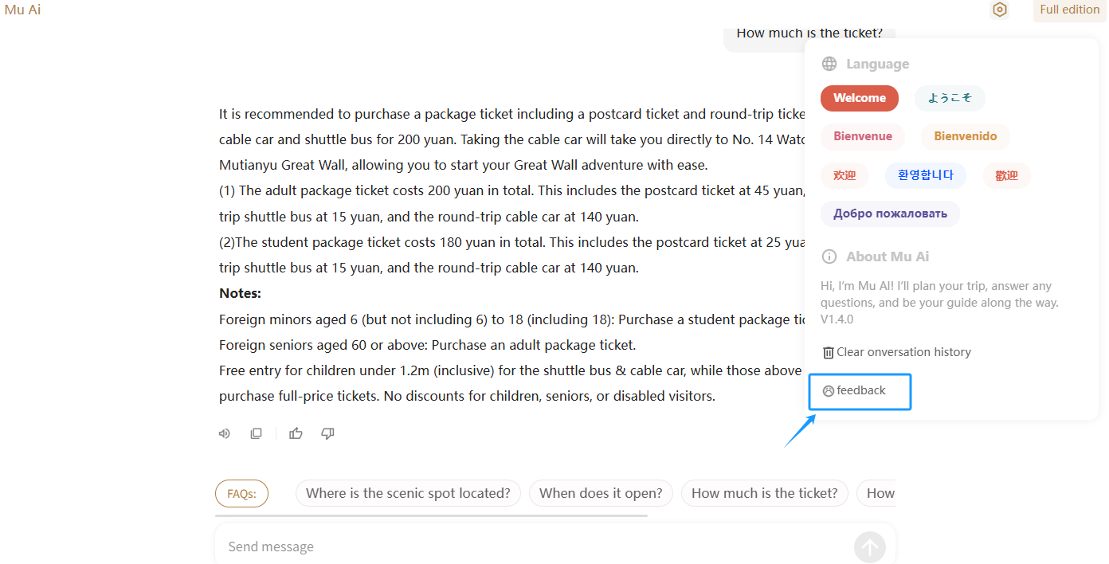The height and width of the screenshot is (564, 1109).
Task: Copy the answer with the copy icon
Action: click(256, 433)
